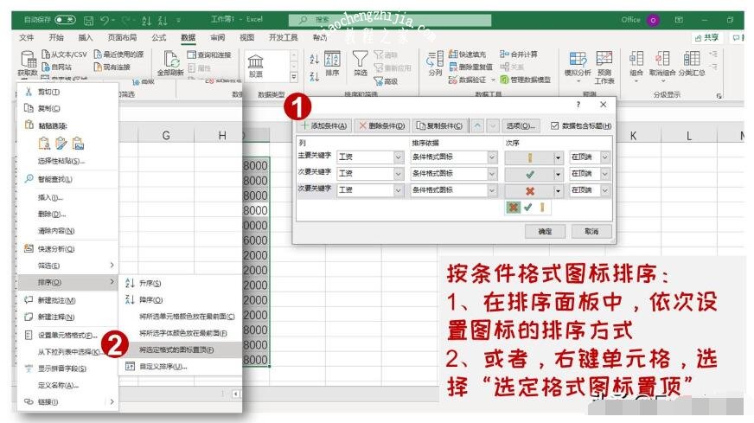Switch to the 公式 tab
754x423 pixels.
coord(159,37)
